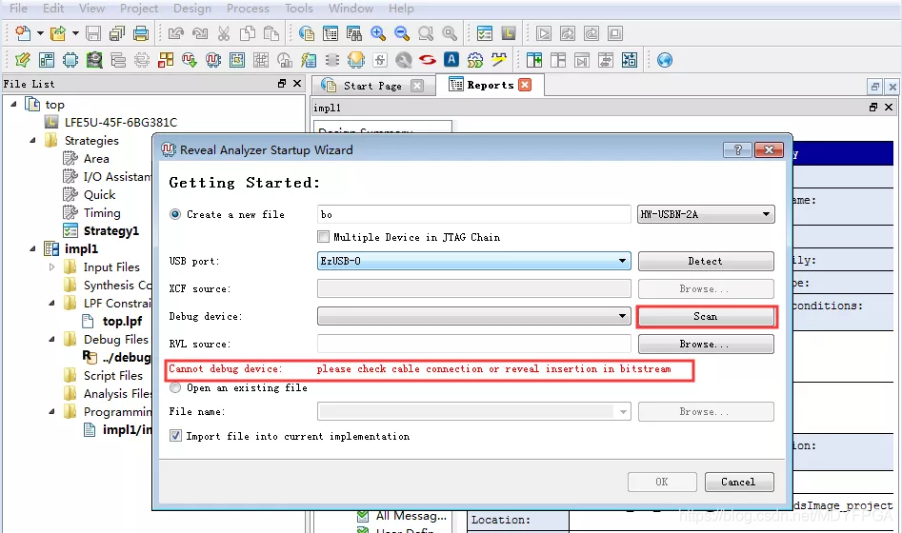902x533 pixels.
Task: Click the Stop square toolbar icon
Action: click(615, 33)
